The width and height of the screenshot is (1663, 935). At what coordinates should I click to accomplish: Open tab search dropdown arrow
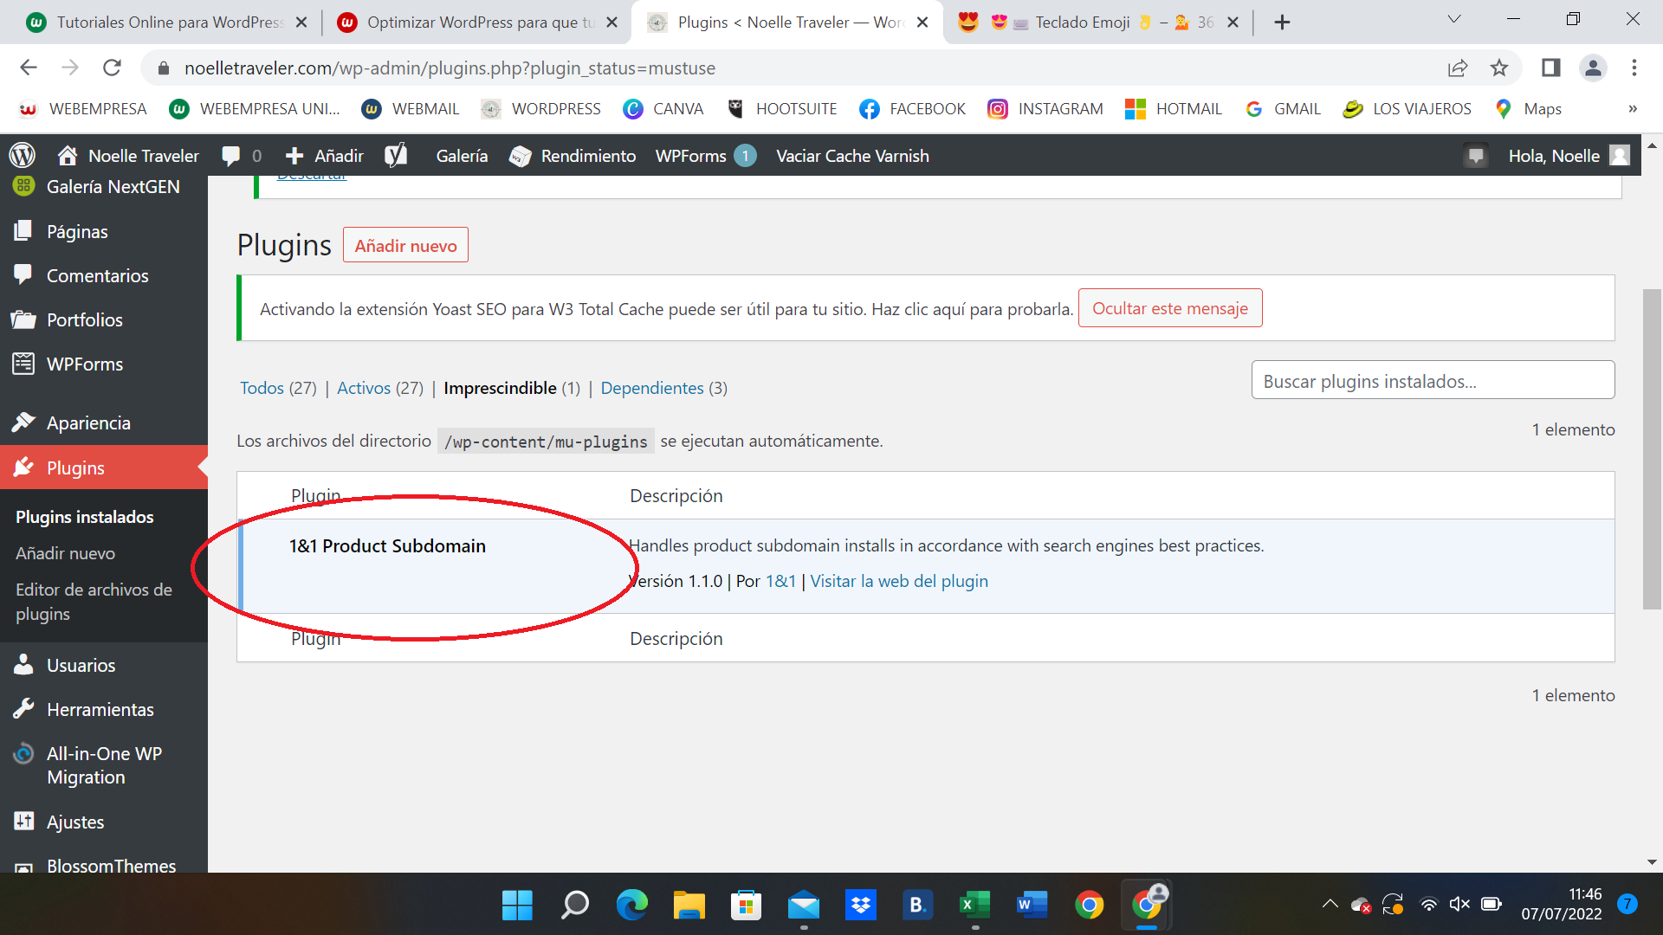pos(1454,19)
